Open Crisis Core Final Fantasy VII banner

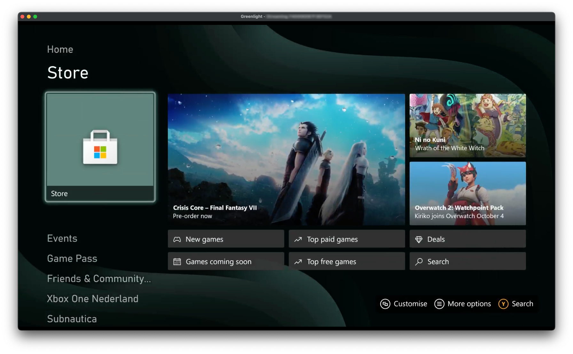pyautogui.click(x=286, y=159)
